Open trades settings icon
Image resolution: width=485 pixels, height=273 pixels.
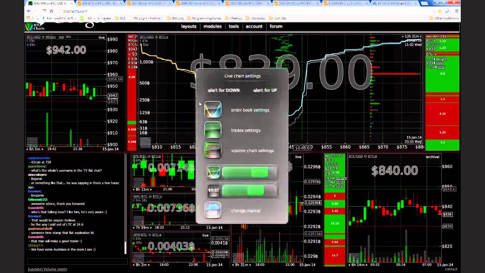coord(213,130)
